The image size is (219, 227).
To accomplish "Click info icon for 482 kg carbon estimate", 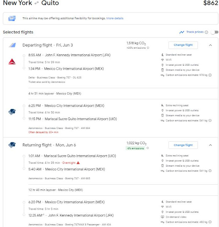I will pos(210,223).
